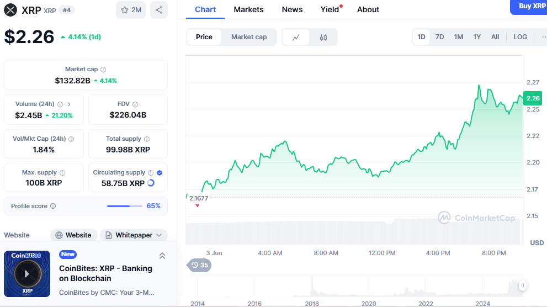
Task: Open the Chart tab
Action: (205, 10)
